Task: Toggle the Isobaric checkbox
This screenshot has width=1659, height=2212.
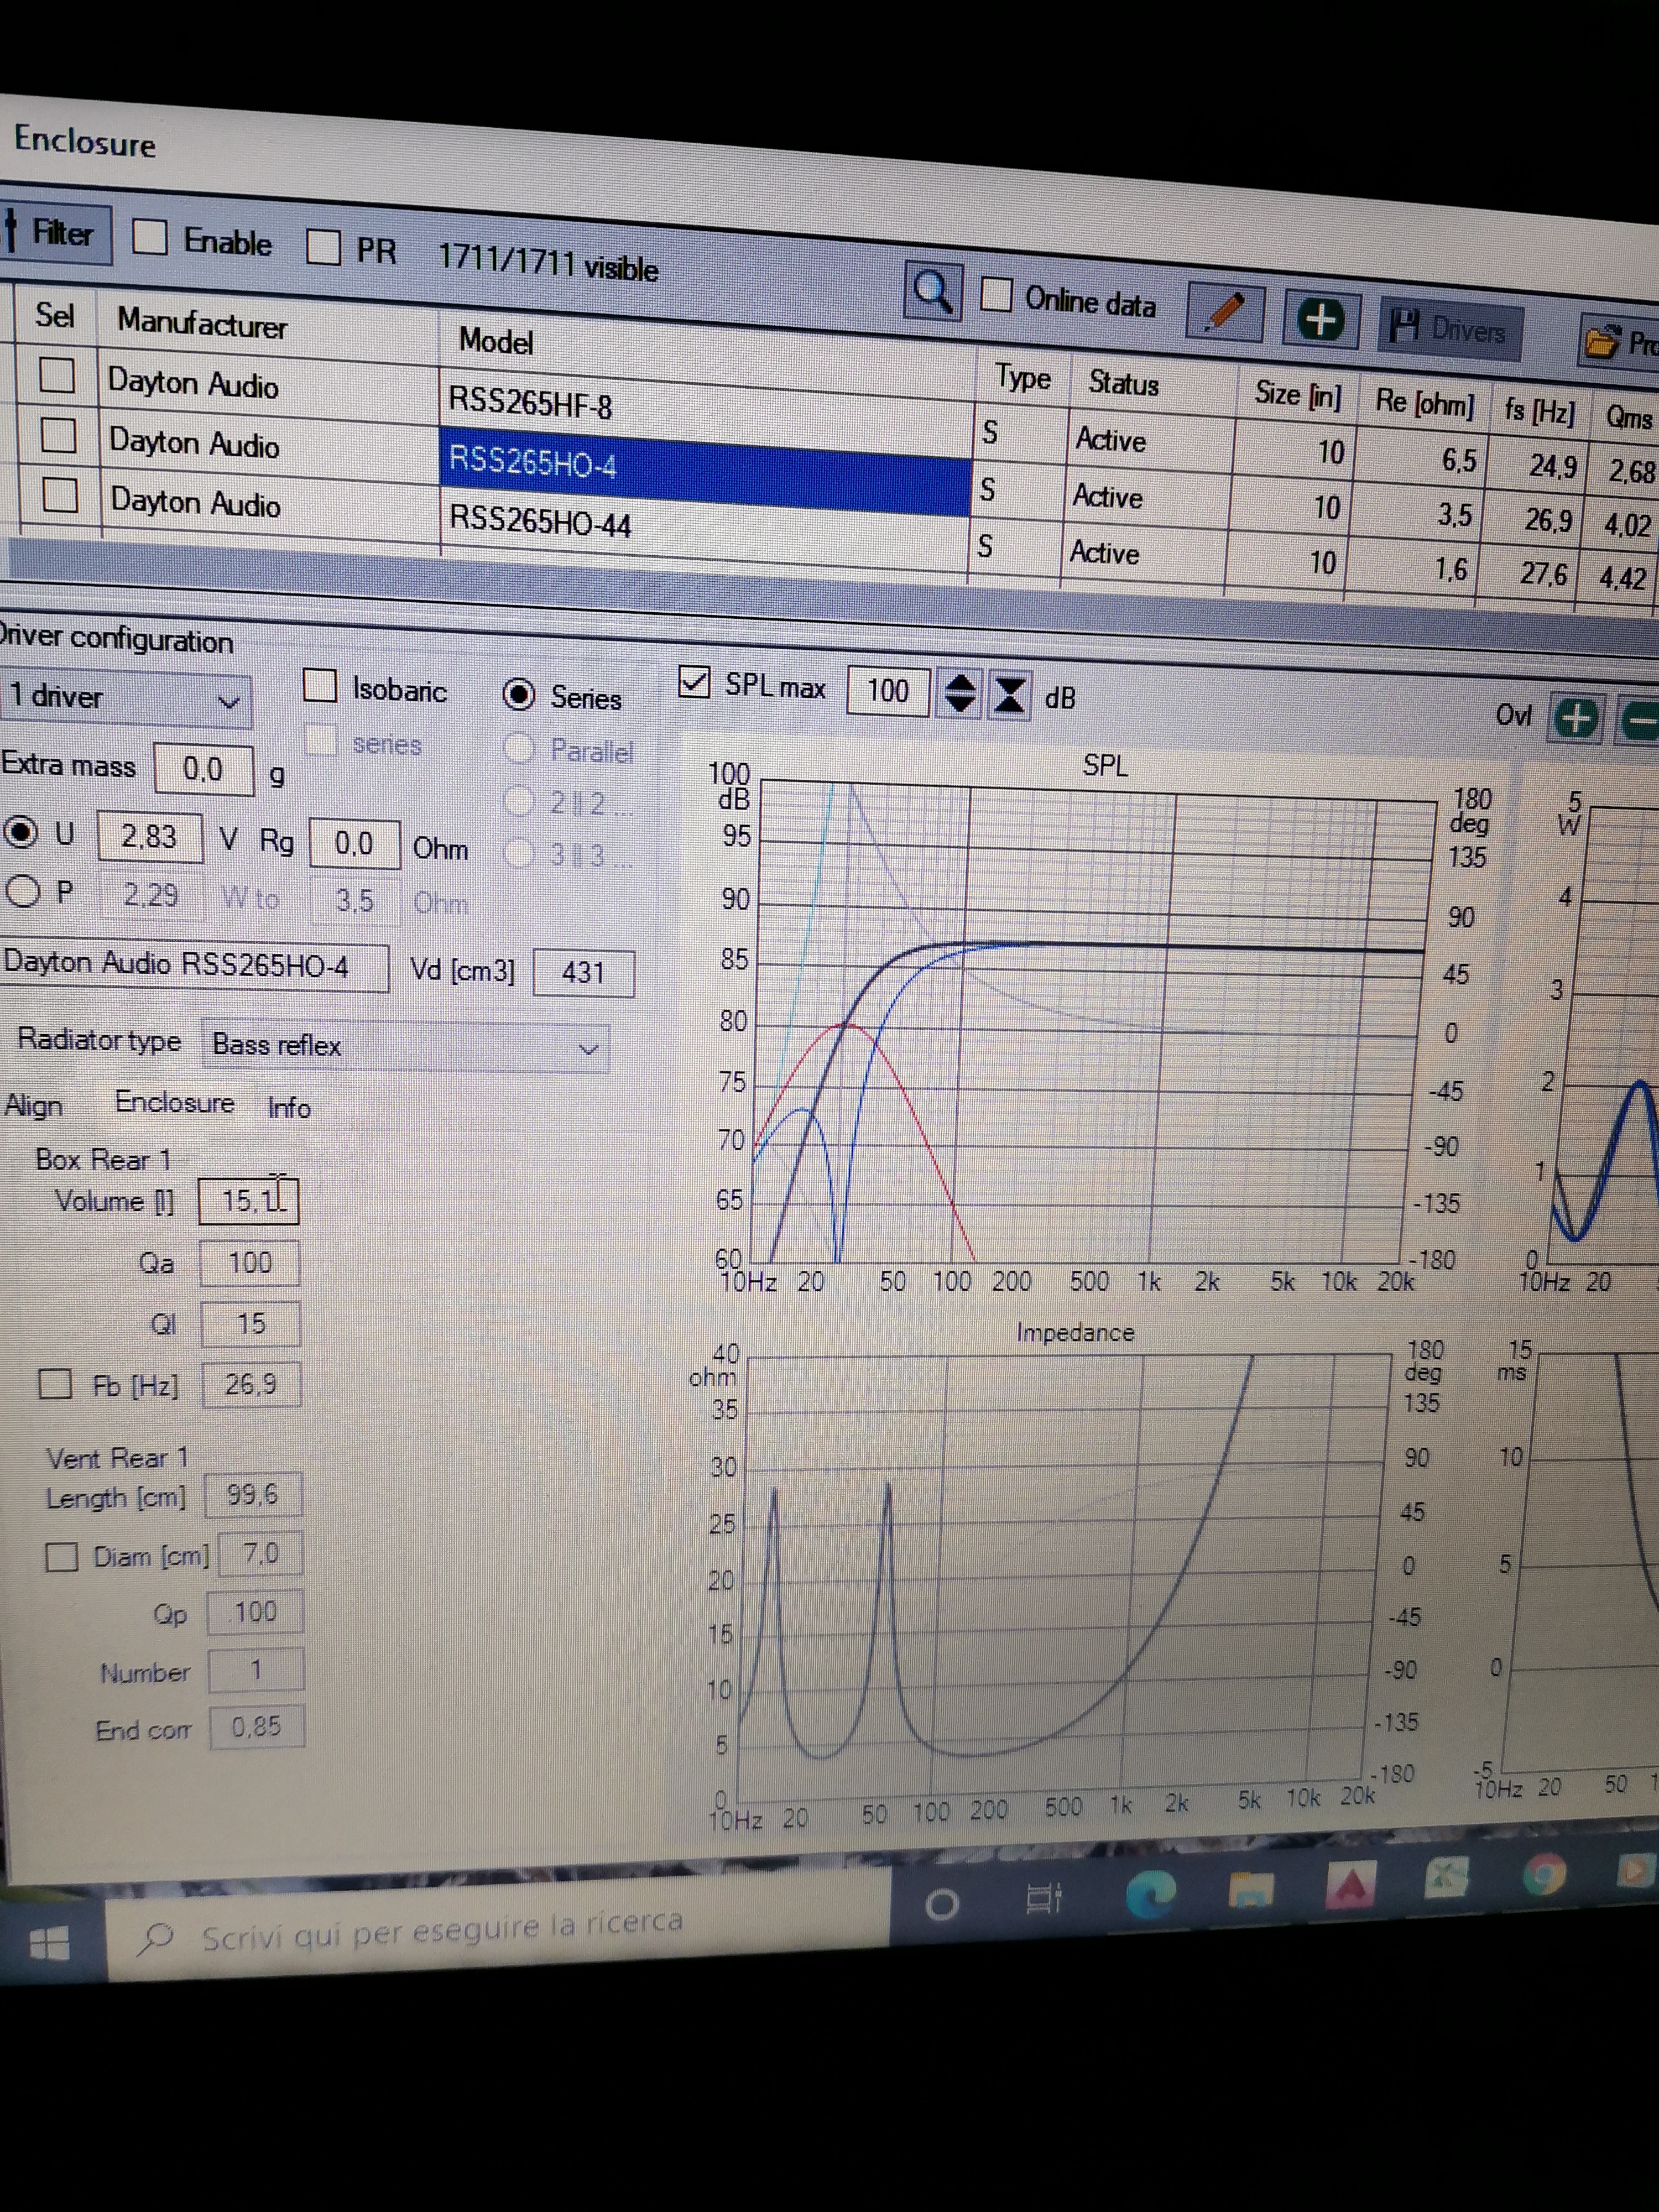Action: coord(319,686)
